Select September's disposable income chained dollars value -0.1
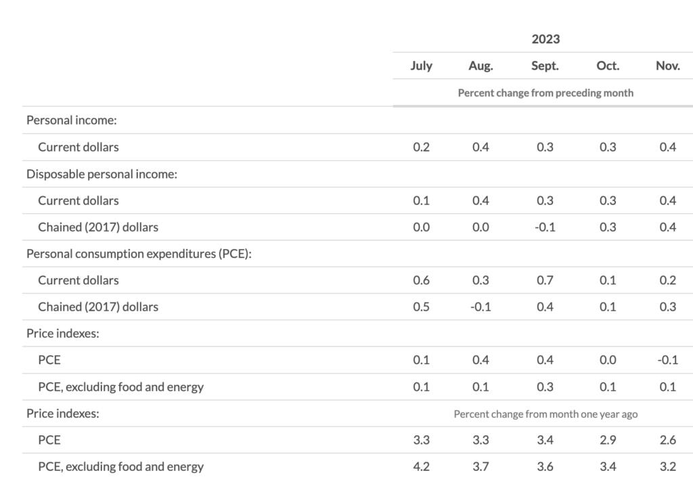Viewport: 693px width, 494px height. pyautogui.click(x=544, y=227)
